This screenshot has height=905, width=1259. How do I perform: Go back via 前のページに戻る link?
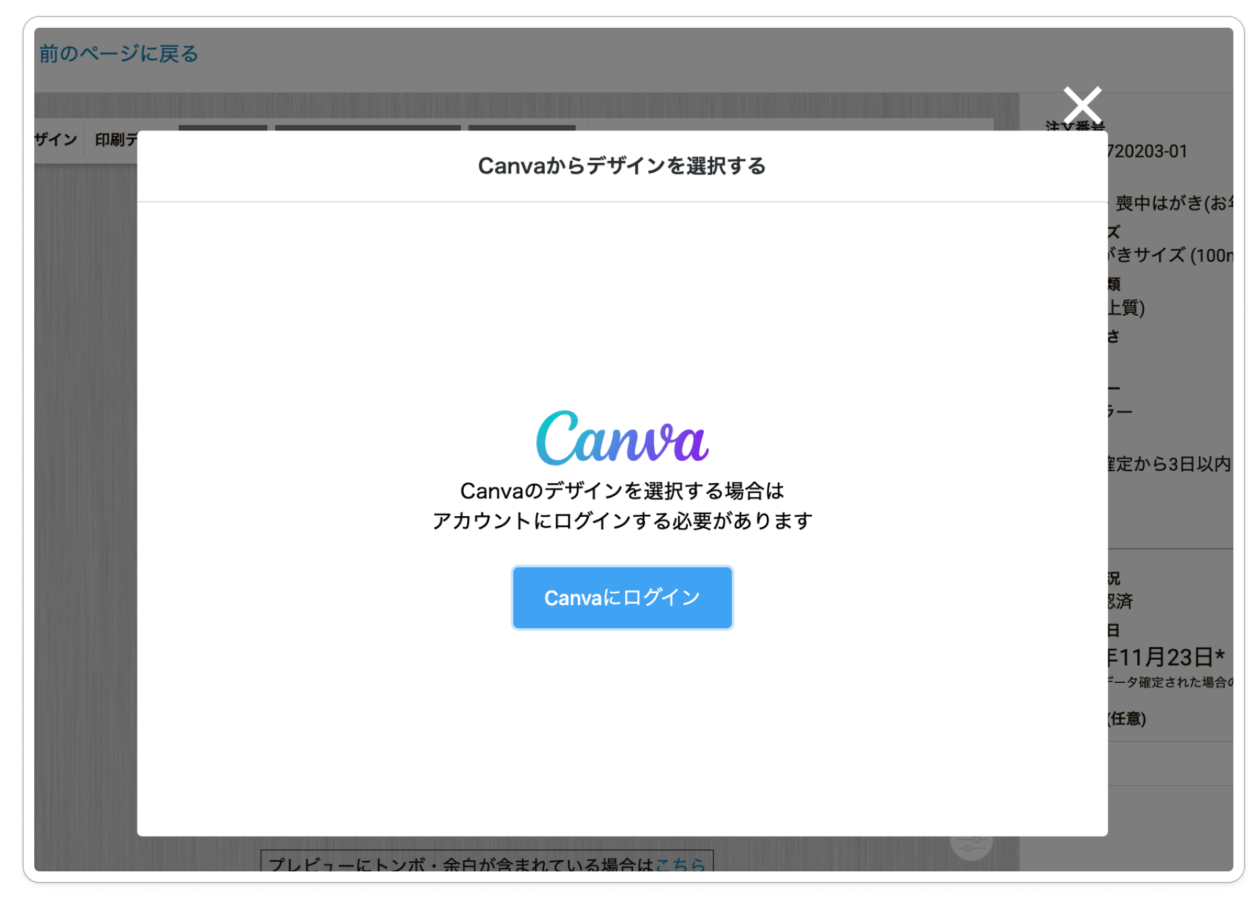coord(119,53)
